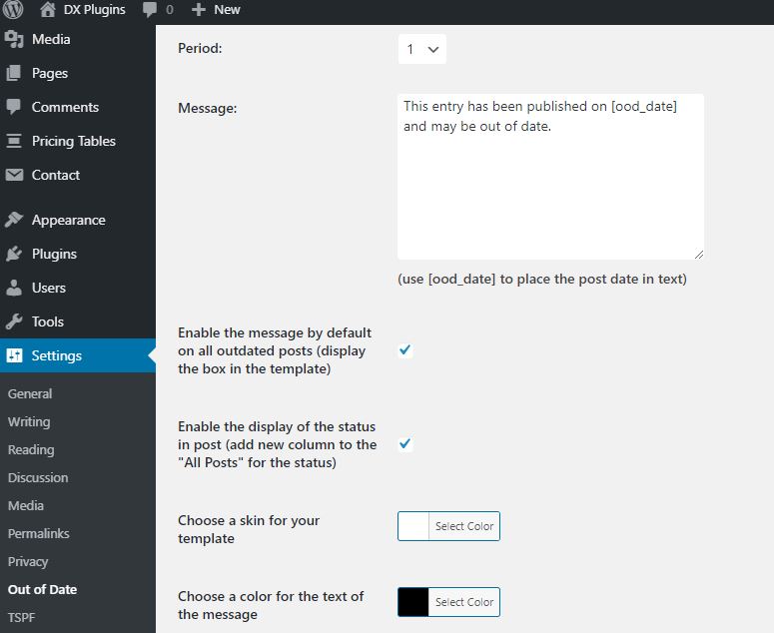Open Pricing Tables icon in sidebar
Screen dimensions: 774x633
coord(14,141)
